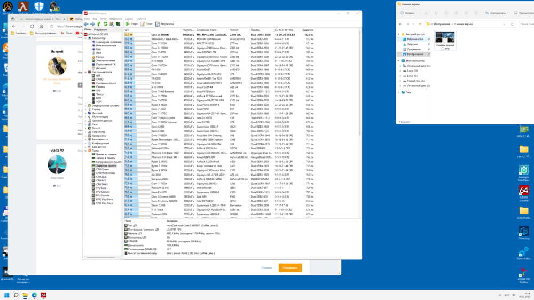This screenshot has width=534, height=300.
Task: Click the Delete trash icon in Explorer toolbar
Action: click(x=476, y=13)
